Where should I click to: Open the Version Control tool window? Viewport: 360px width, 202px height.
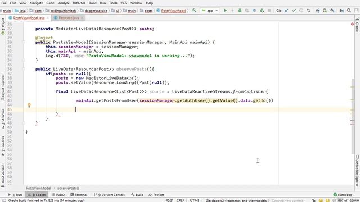(109, 195)
